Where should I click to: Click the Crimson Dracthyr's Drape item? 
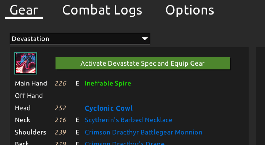point(124,143)
